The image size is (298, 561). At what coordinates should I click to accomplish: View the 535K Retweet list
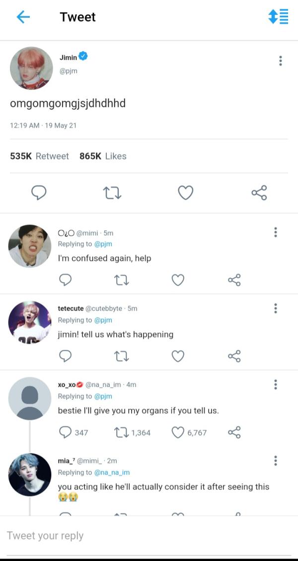tap(40, 156)
